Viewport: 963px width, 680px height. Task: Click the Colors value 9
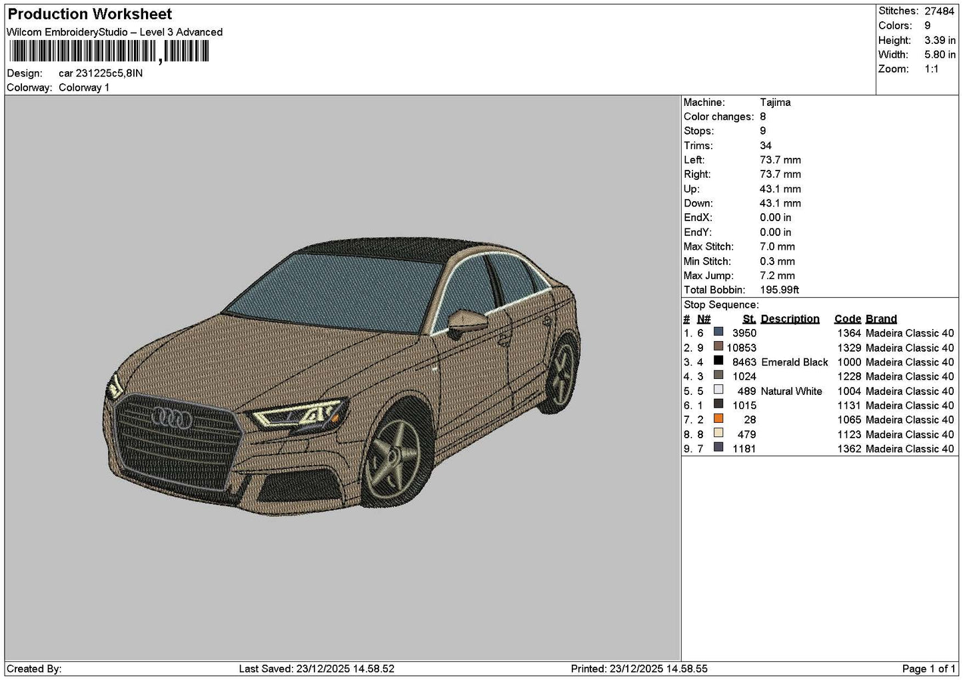tap(928, 25)
